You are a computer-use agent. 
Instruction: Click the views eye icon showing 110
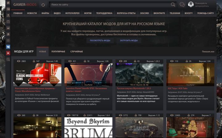click(x=172, y=61)
